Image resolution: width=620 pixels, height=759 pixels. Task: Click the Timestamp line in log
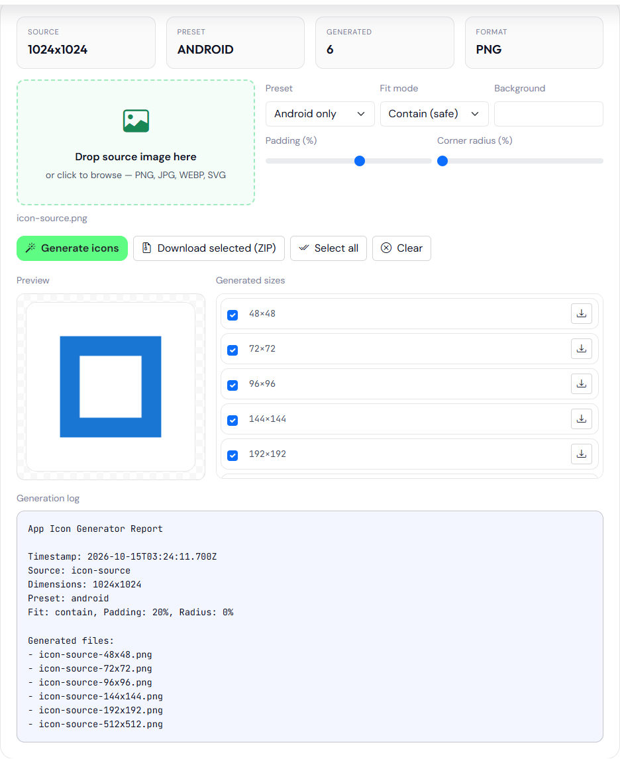[122, 556]
